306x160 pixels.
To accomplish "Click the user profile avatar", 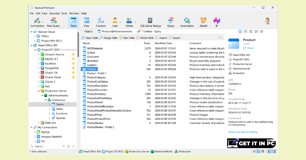I will point(267,21).
